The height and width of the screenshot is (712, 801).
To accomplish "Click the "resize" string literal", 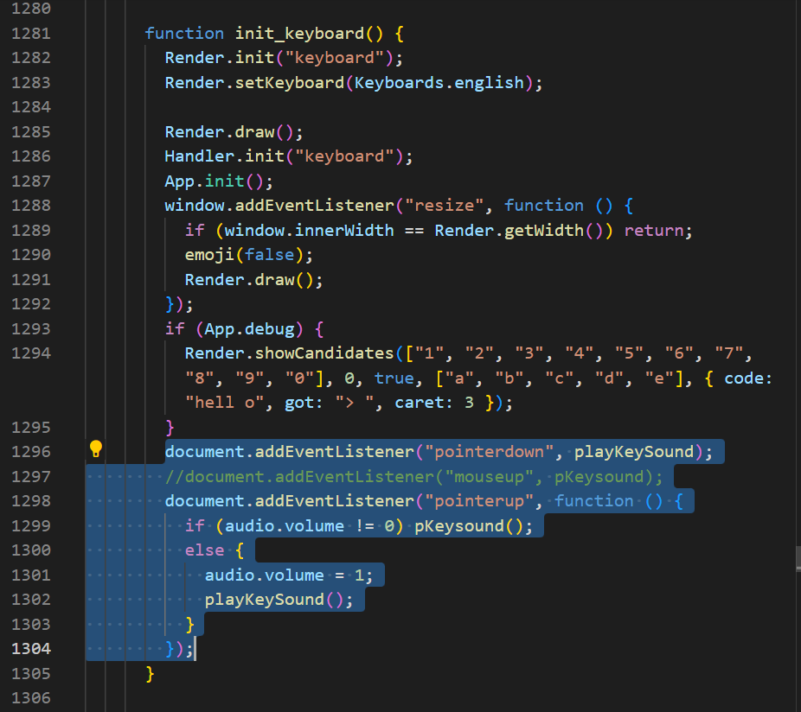I will (x=444, y=206).
